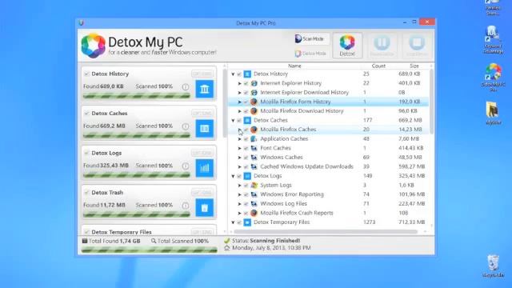Screen dimensions: 512x288
Task: Open the Detox Logs card's bar chart icon
Action: [205, 168]
